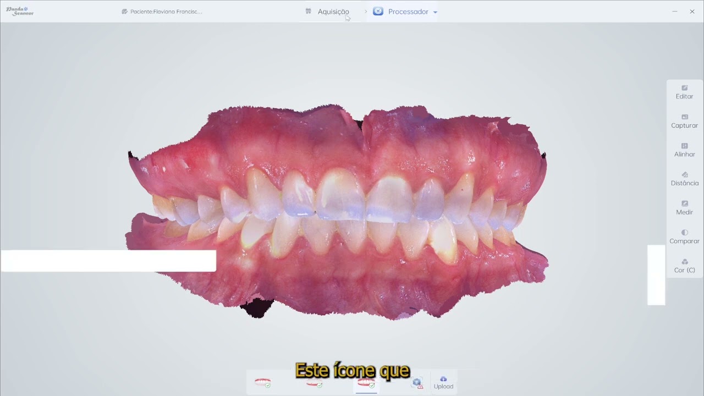Open the Alinhar tool
This screenshot has height=396, width=704.
pos(684,150)
